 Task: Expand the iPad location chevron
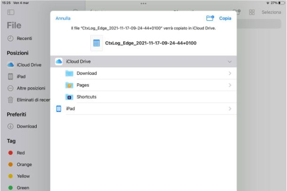230,109
